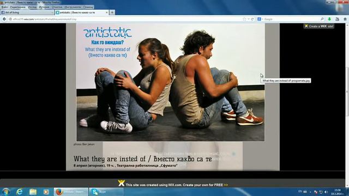Image resolution: width=349 pixels, height=196 pixels.
Task: Switch to the Art of living tab
Action: (27, 13)
